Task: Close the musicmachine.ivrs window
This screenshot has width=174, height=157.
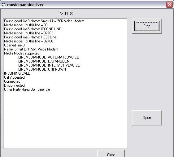Action: click(x=169, y=5)
